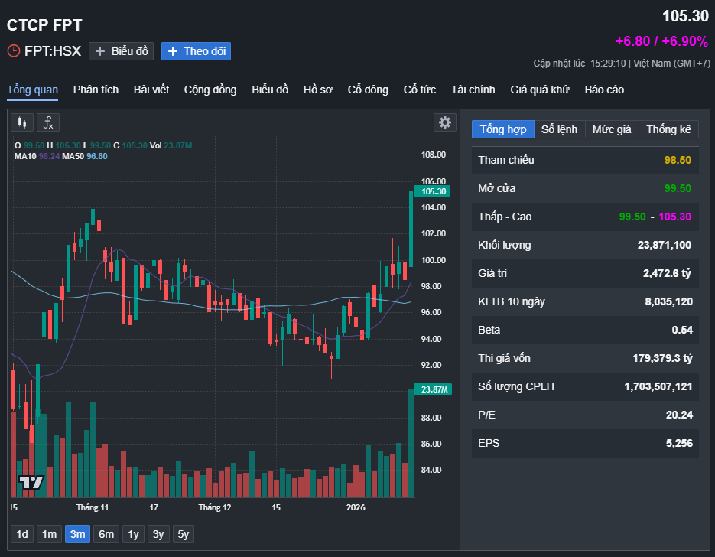The image size is (715, 557).
Task: Go to the Tài chính tab
Action: pos(473,90)
